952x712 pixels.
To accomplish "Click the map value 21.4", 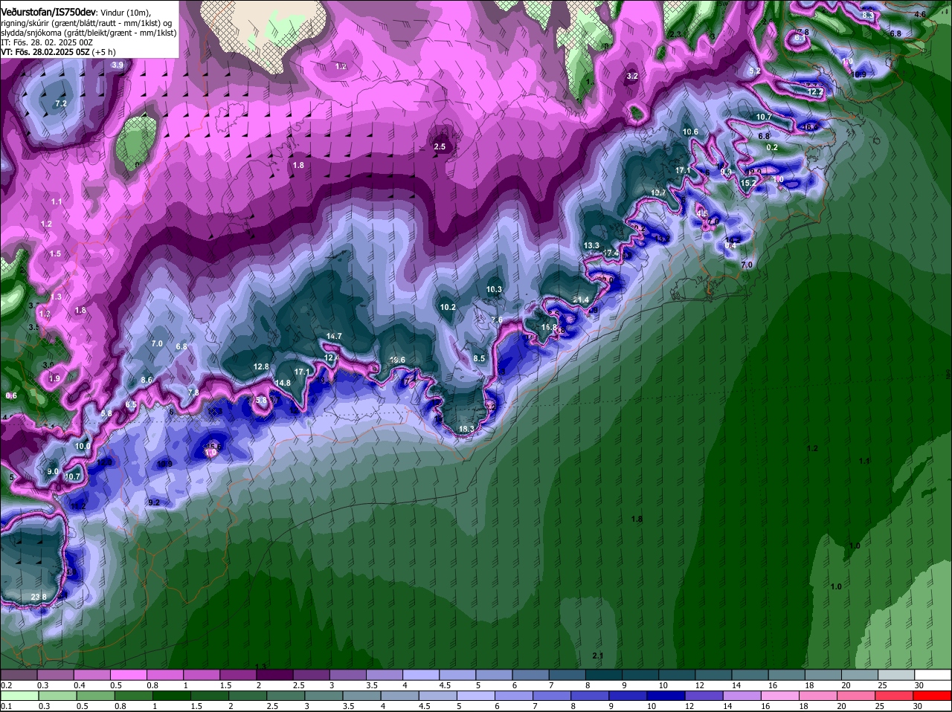I will (581, 300).
